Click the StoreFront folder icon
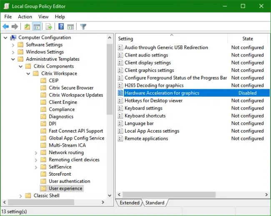 coord(43,174)
